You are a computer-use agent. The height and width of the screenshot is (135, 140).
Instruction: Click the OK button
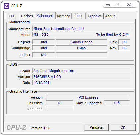tap(123, 127)
